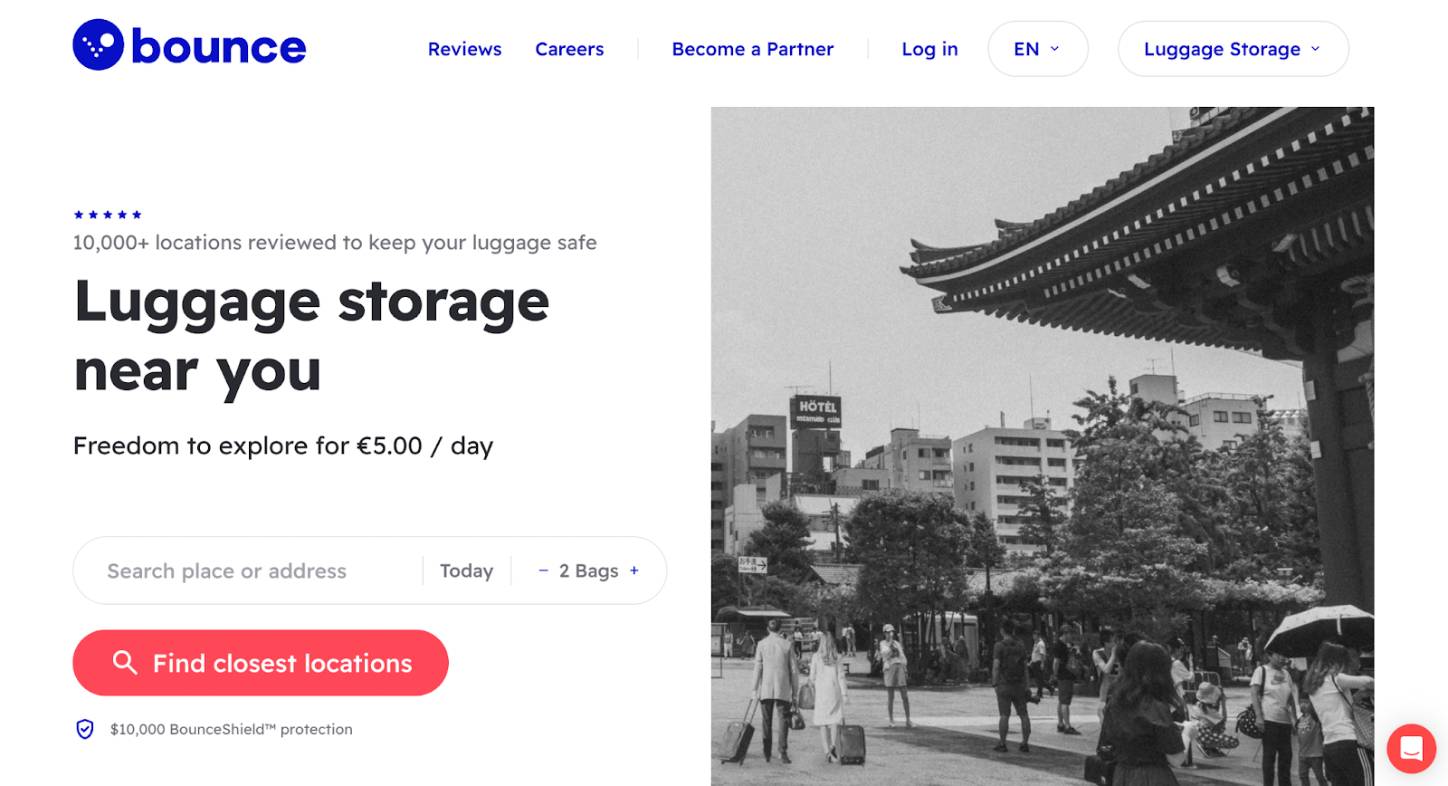Go to the Careers page
Image resolution: width=1448 pixels, height=786 pixels.
569,49
